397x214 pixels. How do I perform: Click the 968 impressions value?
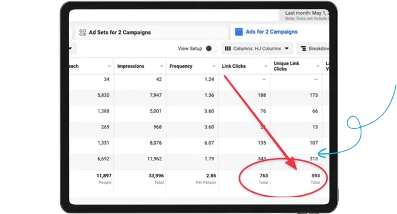pyautogui.click(x=158, y=127)
